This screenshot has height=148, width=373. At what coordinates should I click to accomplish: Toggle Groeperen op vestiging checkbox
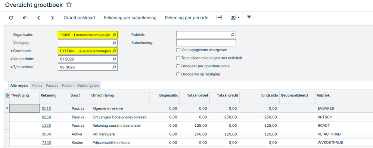tap(178, 74)
